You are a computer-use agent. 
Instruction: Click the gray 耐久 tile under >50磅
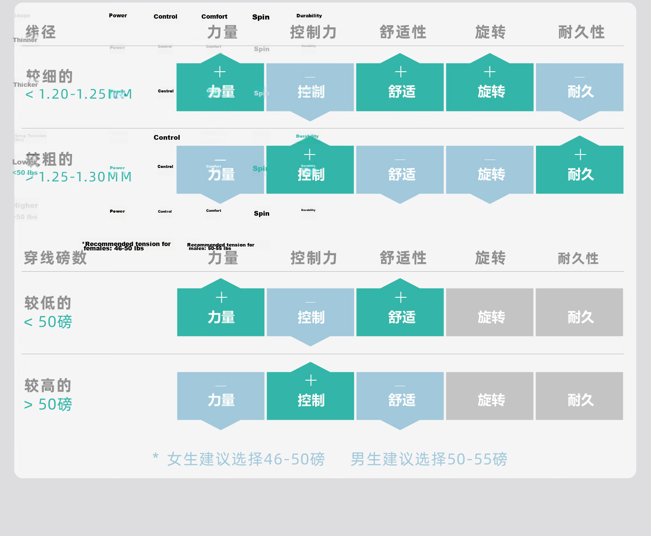pyautogui.click(x=579, y=396)
